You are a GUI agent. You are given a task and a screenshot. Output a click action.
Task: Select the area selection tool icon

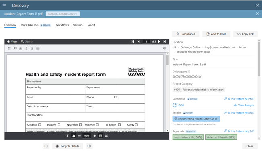[21, 48]
